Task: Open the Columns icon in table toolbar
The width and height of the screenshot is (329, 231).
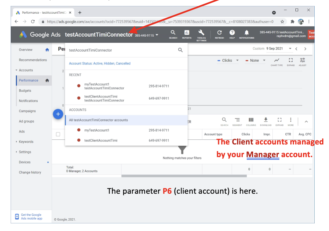Action: 251,120
